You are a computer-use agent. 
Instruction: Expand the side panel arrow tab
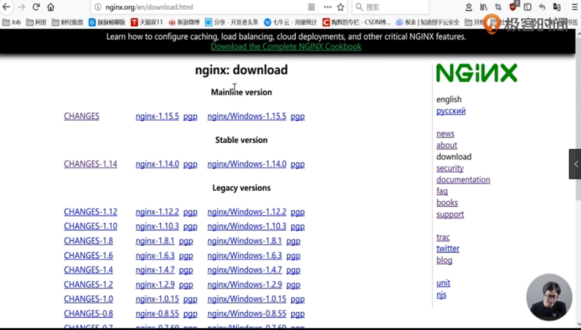coord(575,164)
